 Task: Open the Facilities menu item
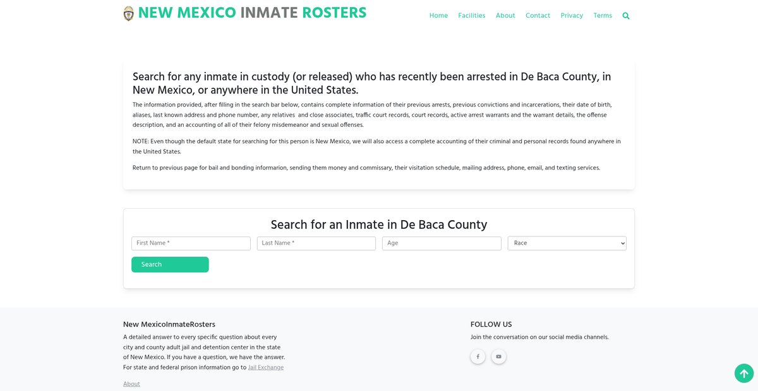point(472,16)
